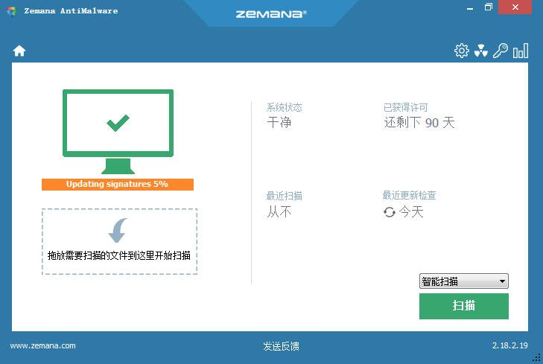
Task: Open the 智能扫描 scan type dropdown
Action: tap(464, 281)
